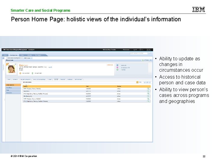Close the Maria Lewis person tab
Viewport: 217px width, 162px height.
point(31,58)
